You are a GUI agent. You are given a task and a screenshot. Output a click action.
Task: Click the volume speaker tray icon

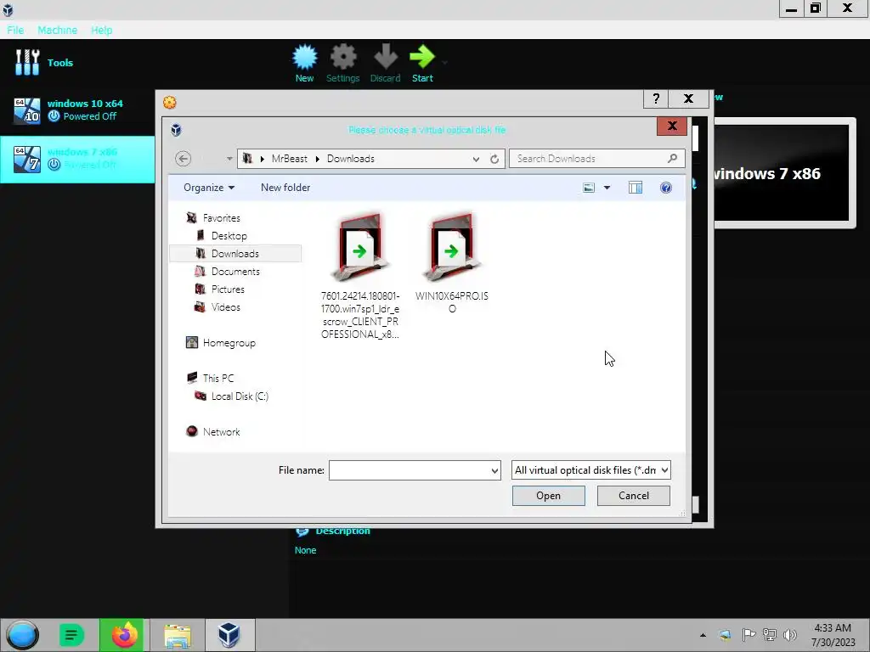[790, 635]
